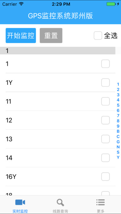This screenshot has height=214, width=121.
Task: Open the 更多 list icon
Action: (x=101, y=202)
